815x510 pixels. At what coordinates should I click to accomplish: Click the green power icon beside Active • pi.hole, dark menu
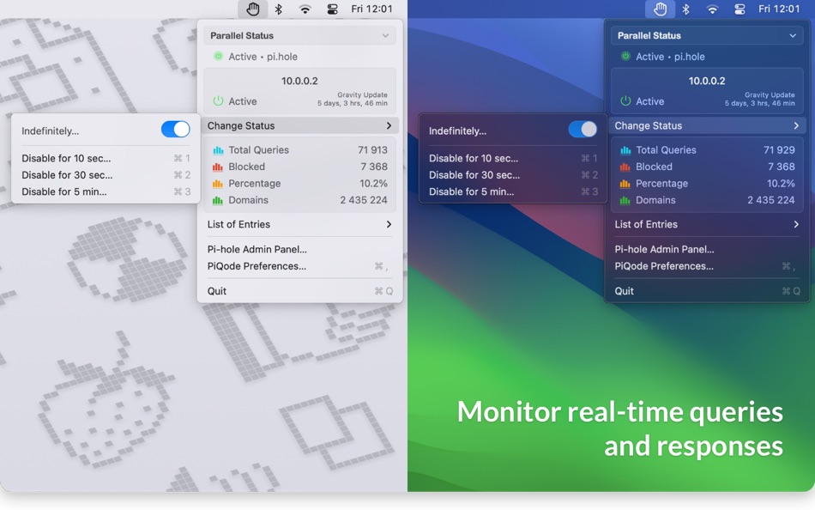pyautogui.click(x=625, y=56)
